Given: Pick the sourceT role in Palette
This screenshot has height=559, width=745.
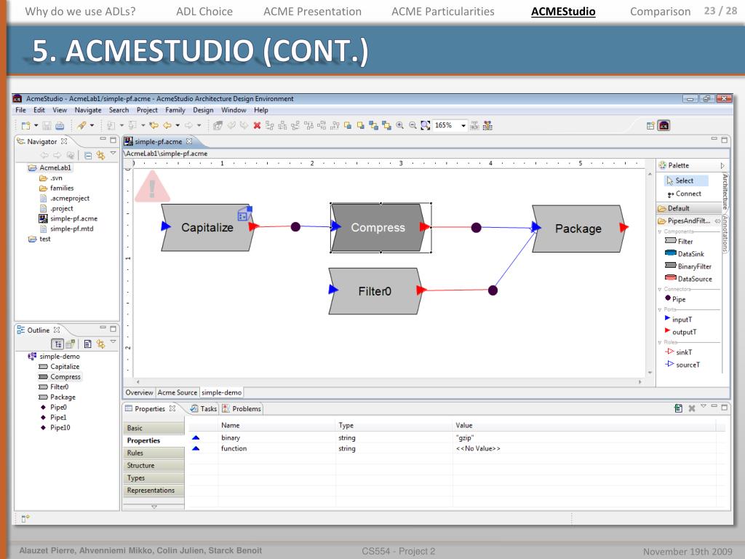Looking at the screenshot, I should tap(682, 365).
